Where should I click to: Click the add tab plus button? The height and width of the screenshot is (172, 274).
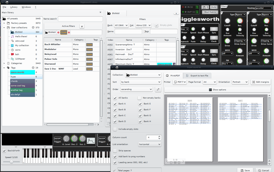click(176, 13)
